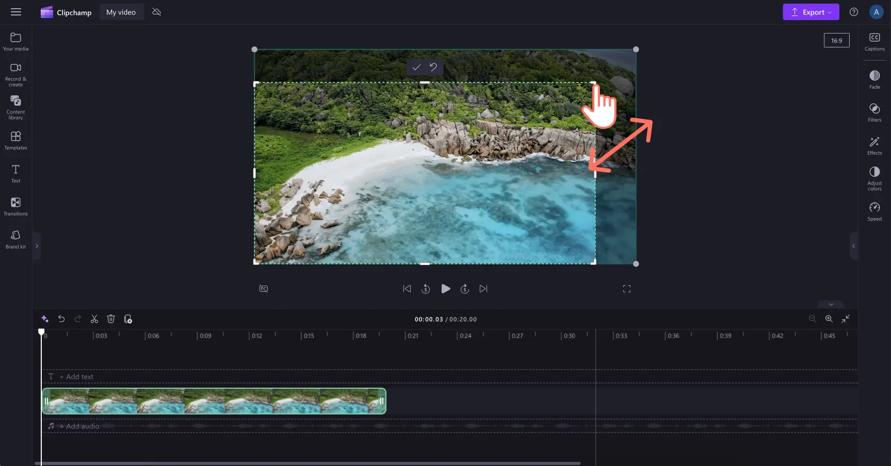891x466 pixels.
Task: Open the Filters panel
Action: (874, 113)
